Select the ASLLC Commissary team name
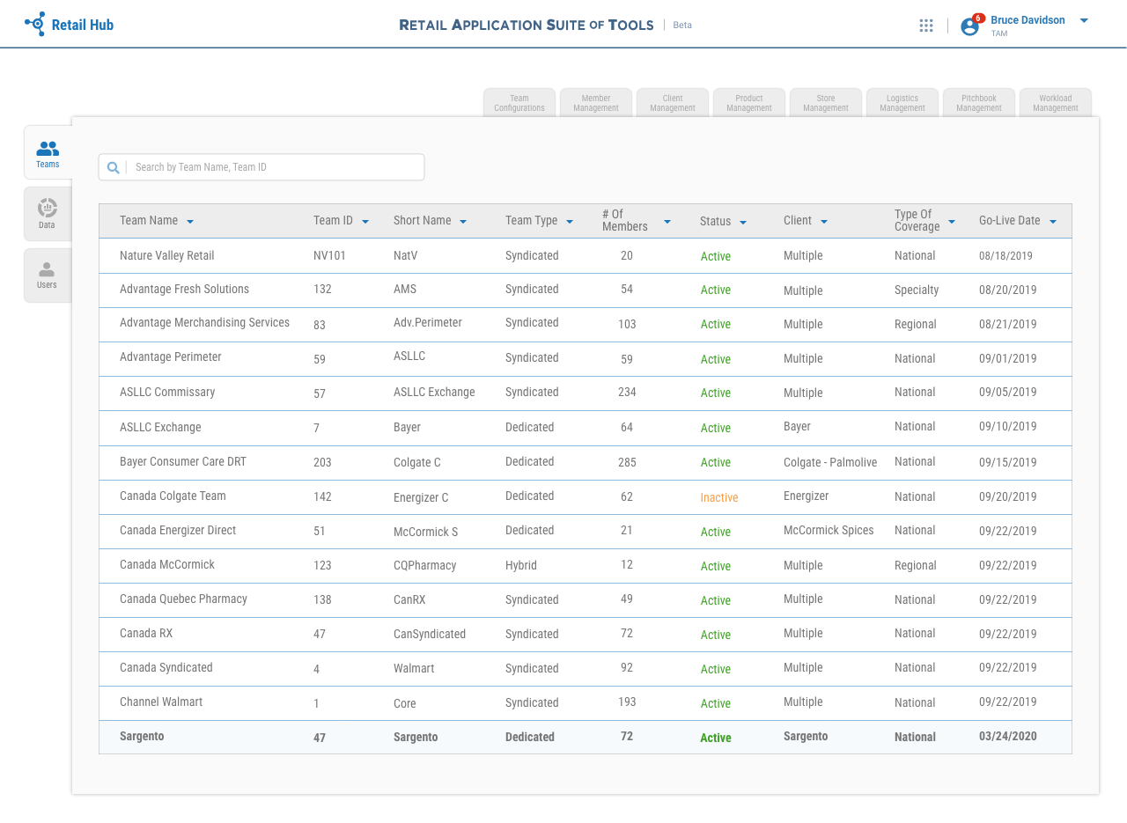Viewport: 1127px width, 823px height. point(167,393)
